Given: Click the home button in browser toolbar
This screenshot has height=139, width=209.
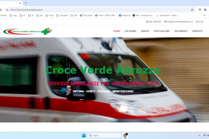Looking at the screenshot, I should pos(1,10).
